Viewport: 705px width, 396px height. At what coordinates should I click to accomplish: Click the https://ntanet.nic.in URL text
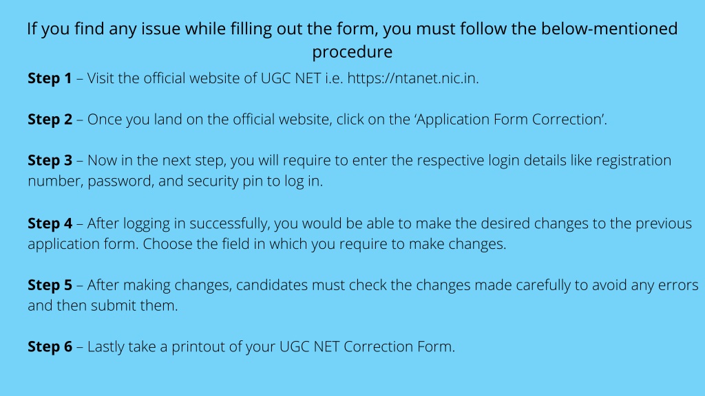(412, 78)
